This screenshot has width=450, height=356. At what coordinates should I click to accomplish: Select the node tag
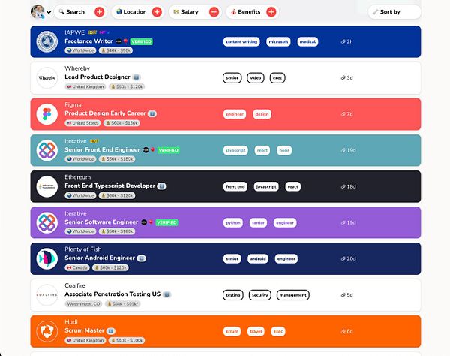[x=284, y=150]
